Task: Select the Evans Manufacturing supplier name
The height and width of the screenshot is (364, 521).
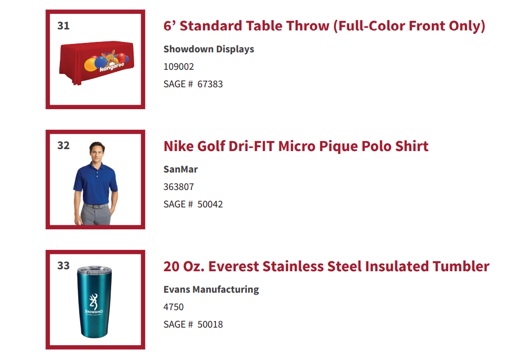Action: [x=211, y=290]
